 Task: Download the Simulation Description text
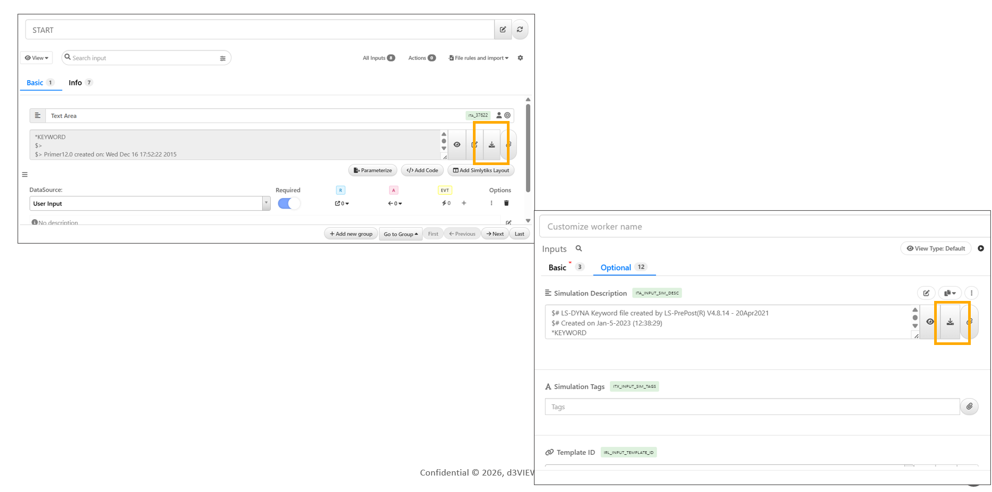(x=950, y=322)
